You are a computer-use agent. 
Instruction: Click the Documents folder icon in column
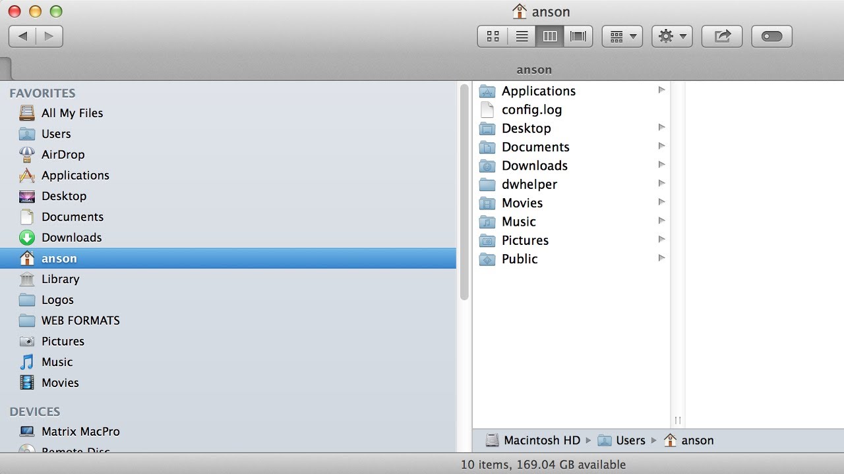[487, 147]
